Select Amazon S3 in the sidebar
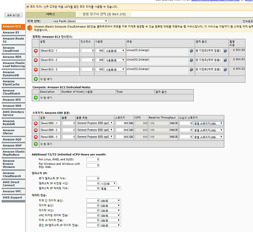Viewport: 253px width, 232px height. tap(13, 32)
